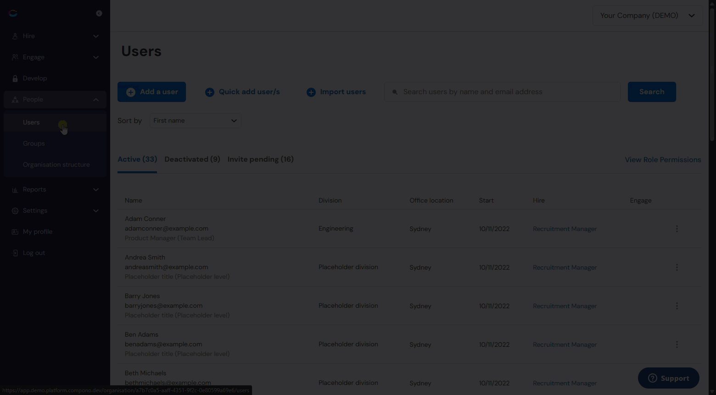The image size is (716, 395).
Task: Click the Settings gear icon
Action: click(x=15, y=210)
